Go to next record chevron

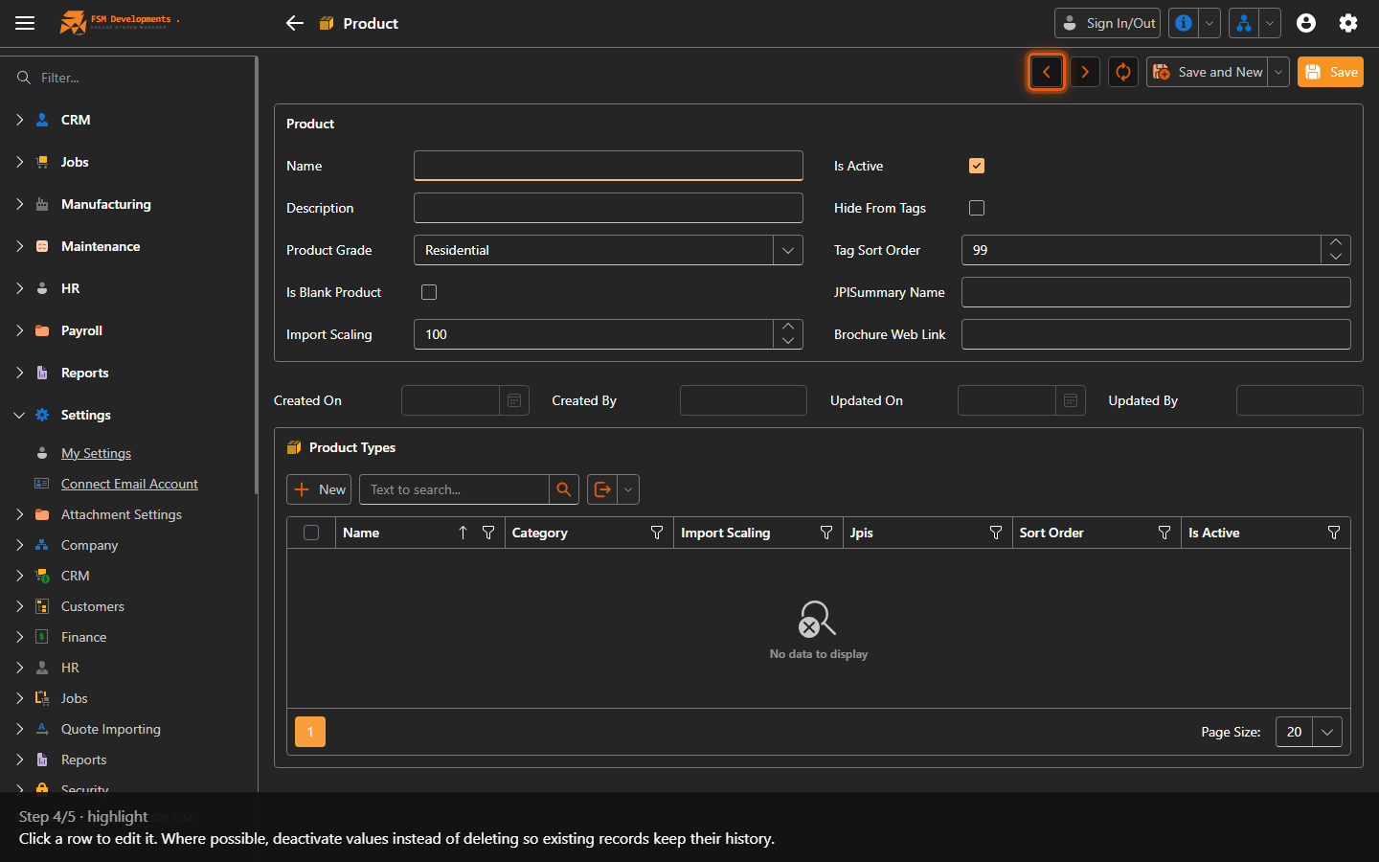(1085, 72)
